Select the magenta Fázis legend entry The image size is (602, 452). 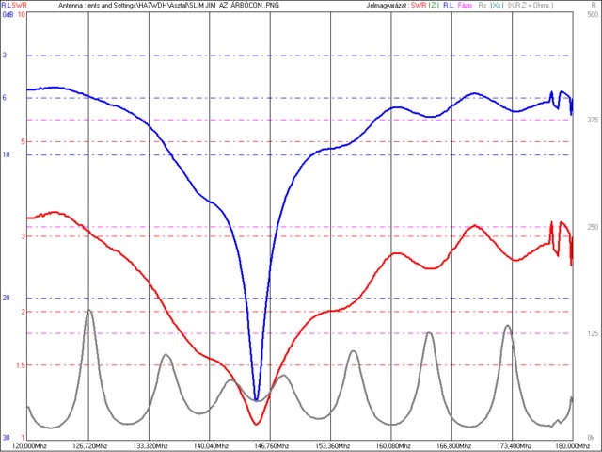pyautogui.click(x=466, y=6)
